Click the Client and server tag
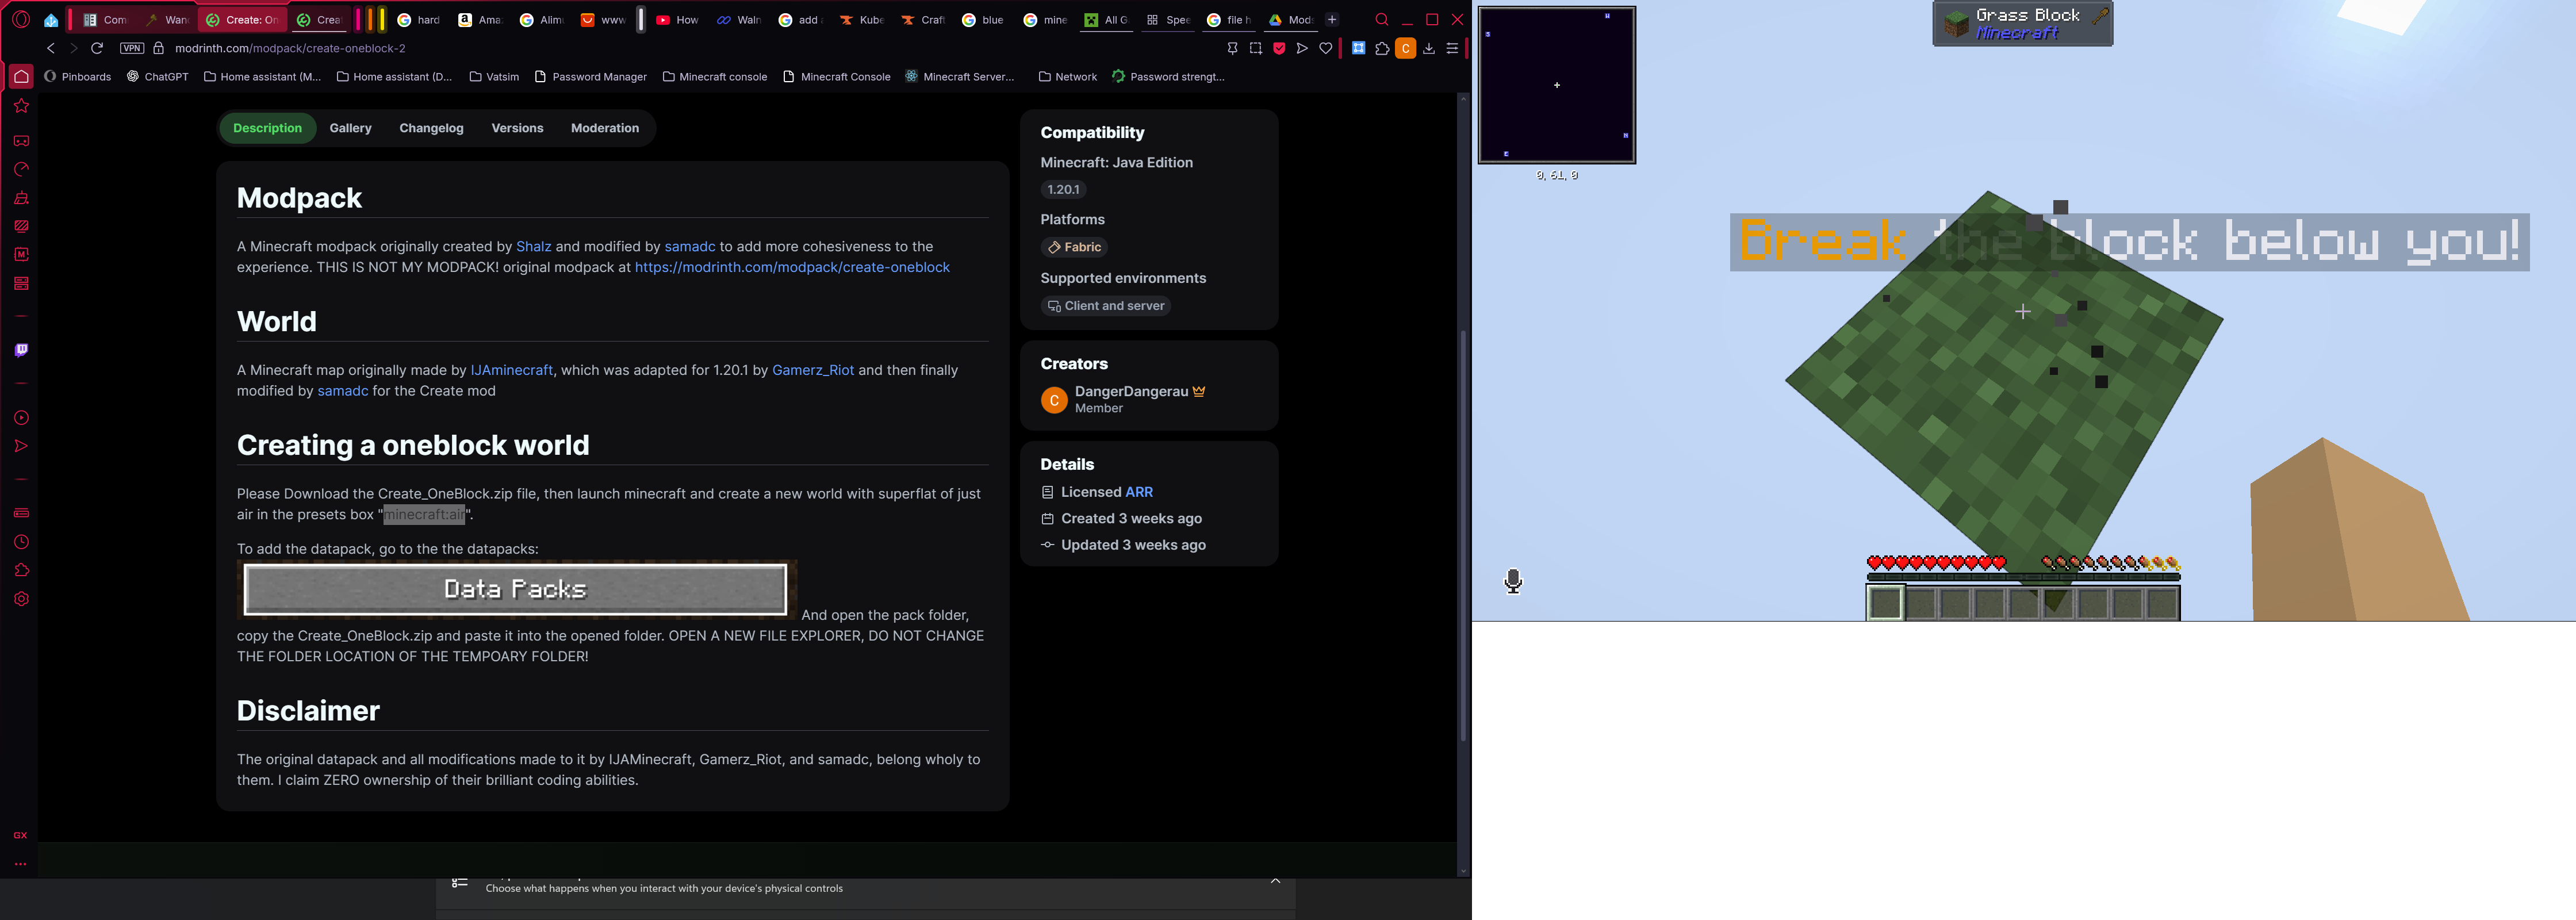Image resolution: width=2576 pixels, height=920 pixels. click(1105, 306)
